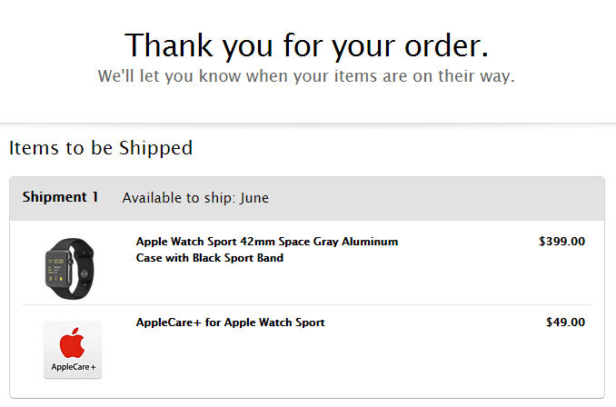Click the "Thank you for your order" heading

[307, 44]
